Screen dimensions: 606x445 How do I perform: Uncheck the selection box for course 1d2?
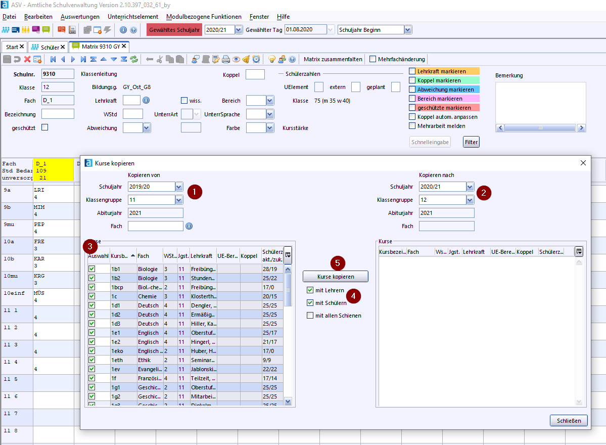click(91, 315)
